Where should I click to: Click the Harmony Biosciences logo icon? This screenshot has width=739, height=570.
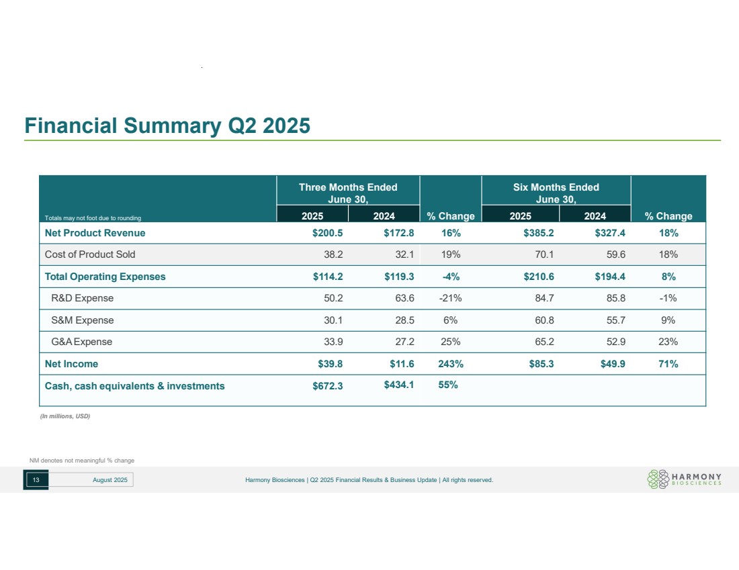658,478
